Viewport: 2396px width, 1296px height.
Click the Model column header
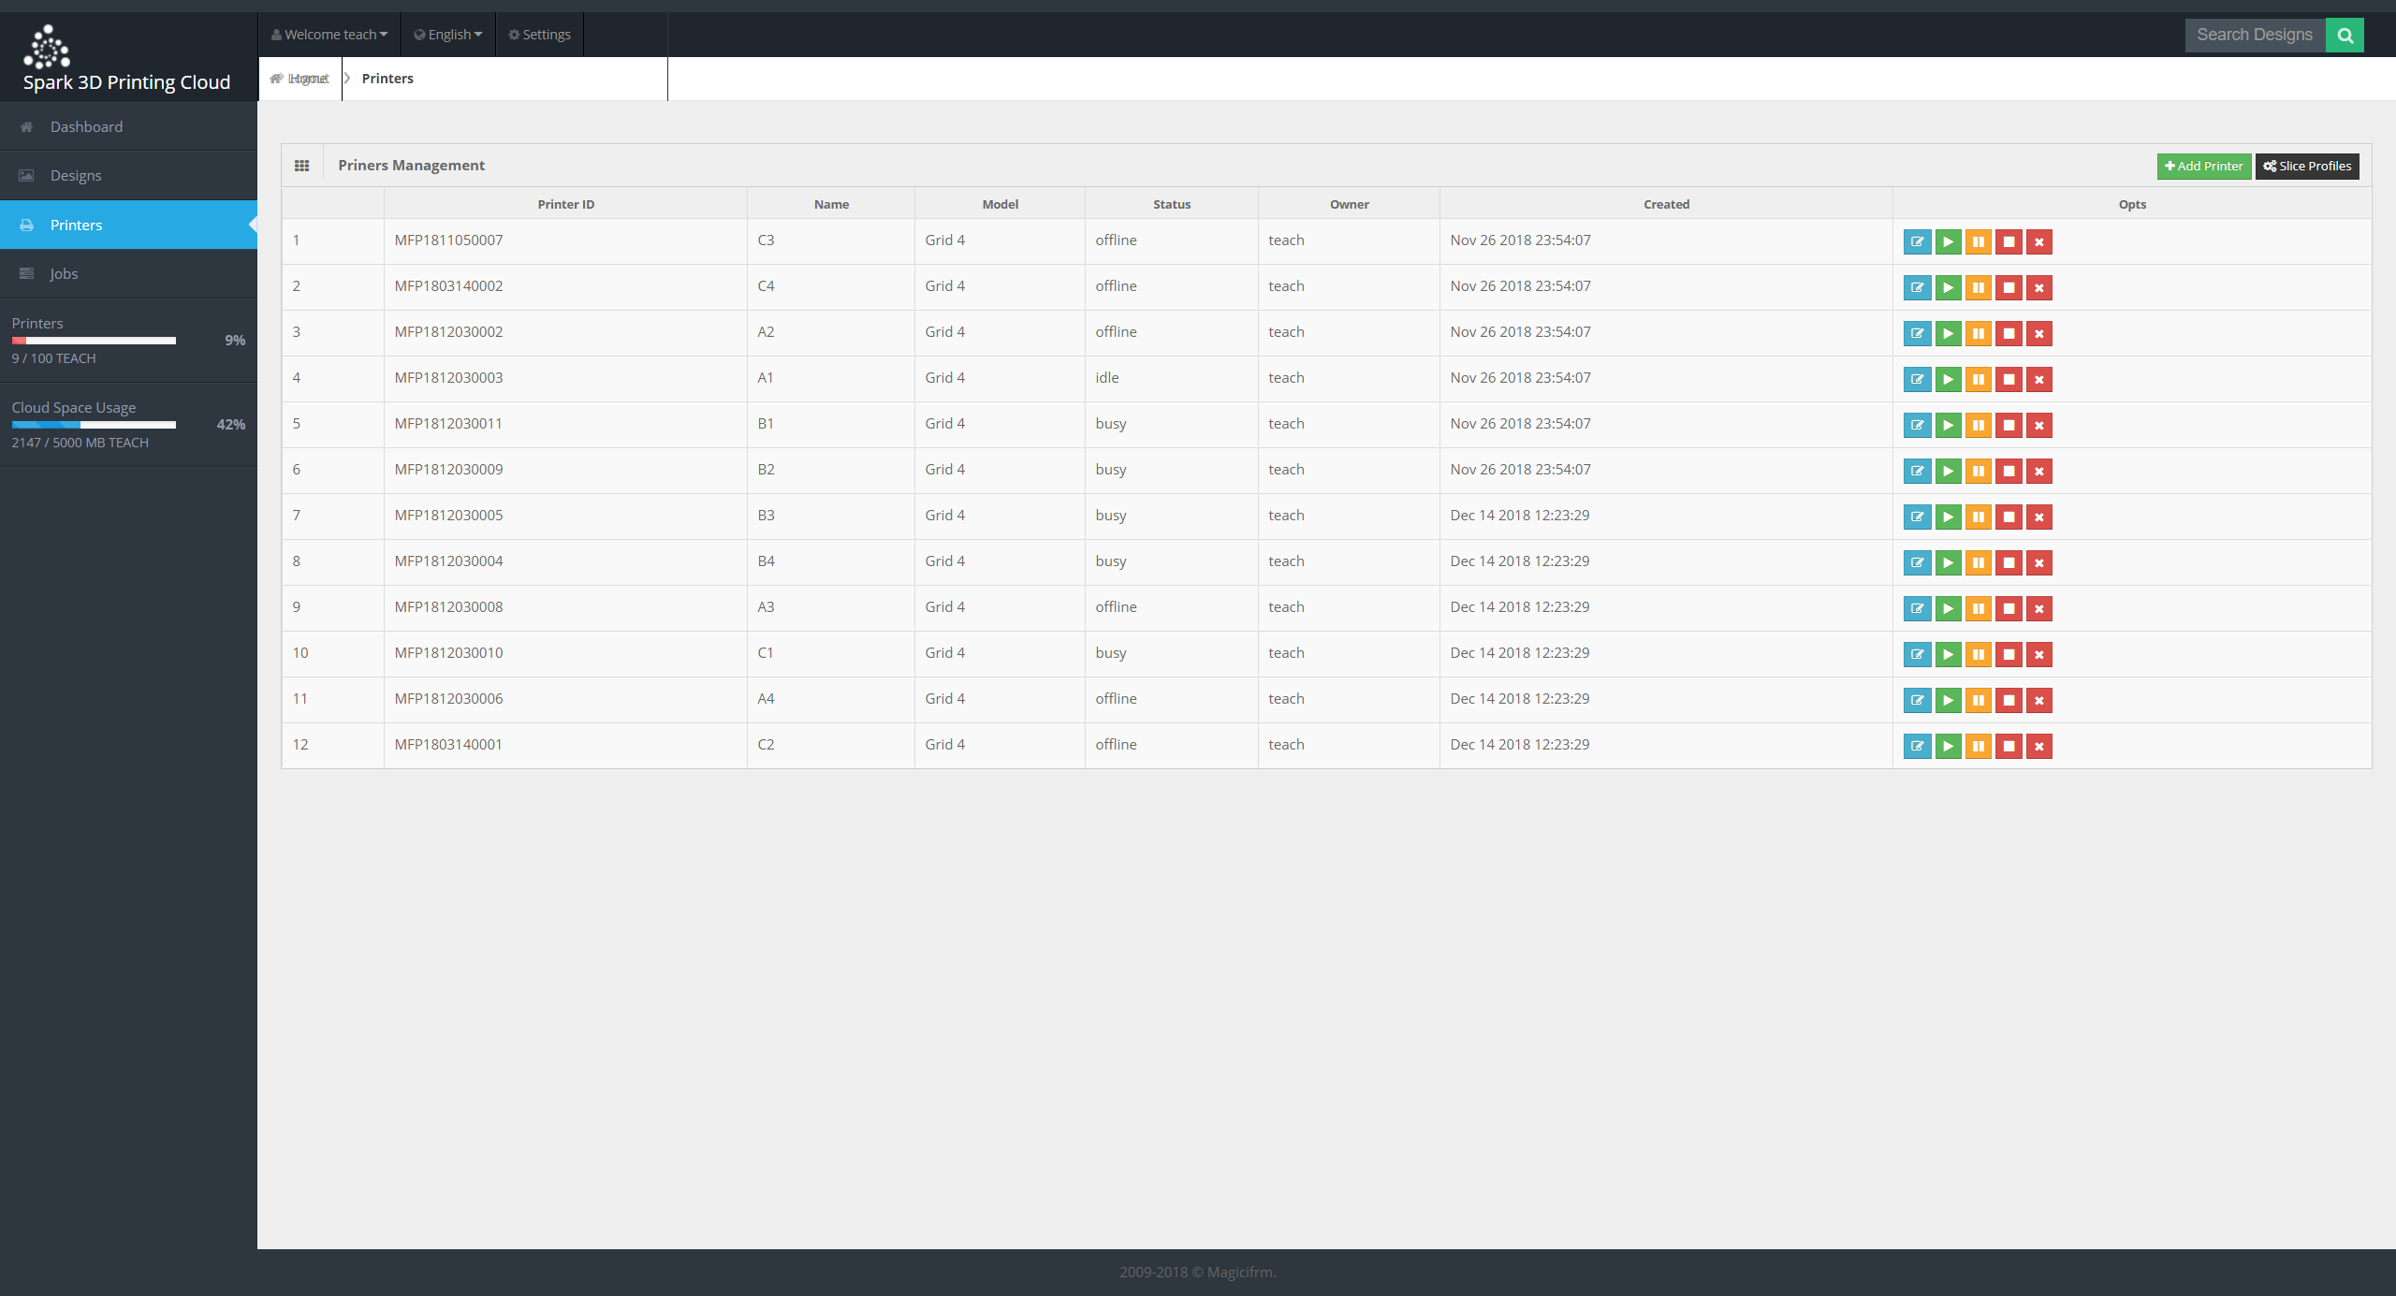point(1000,204)
